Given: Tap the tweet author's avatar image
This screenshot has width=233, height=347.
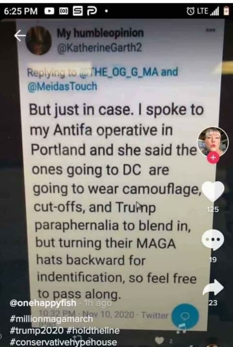Looking at the screenshot, I should [39, 41].
